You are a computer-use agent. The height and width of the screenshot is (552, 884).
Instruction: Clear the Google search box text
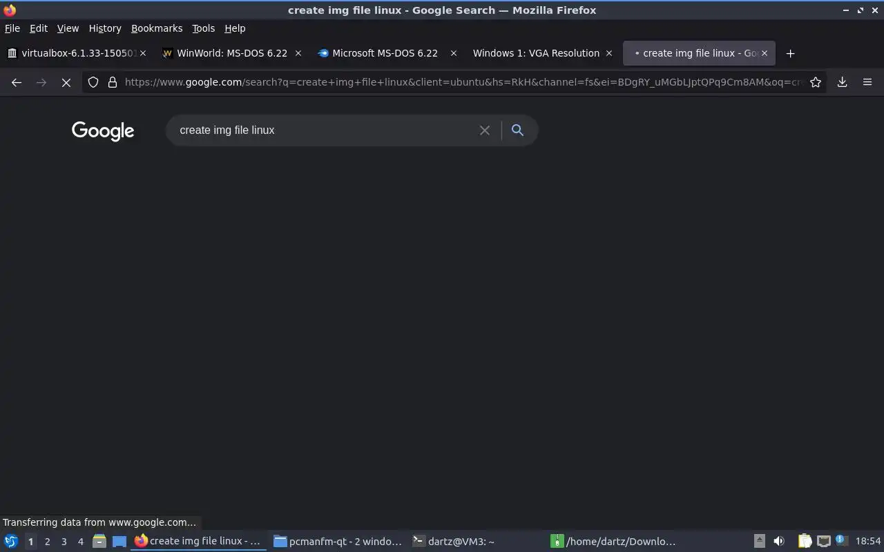point(485,130)
